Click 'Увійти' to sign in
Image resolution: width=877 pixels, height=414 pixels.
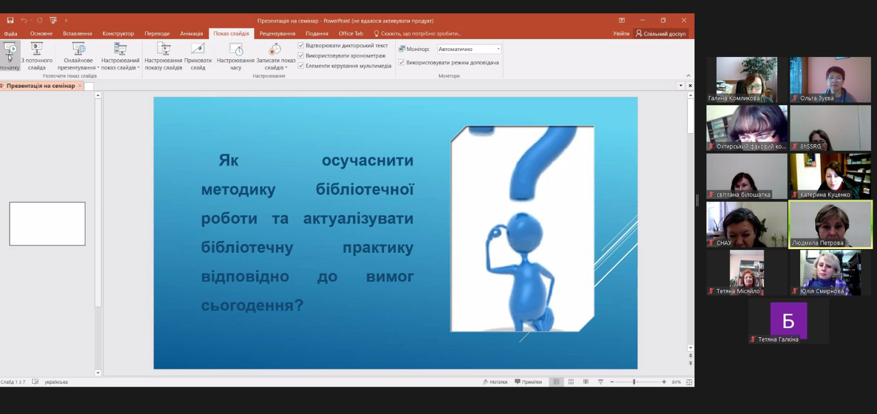point(621,33)
